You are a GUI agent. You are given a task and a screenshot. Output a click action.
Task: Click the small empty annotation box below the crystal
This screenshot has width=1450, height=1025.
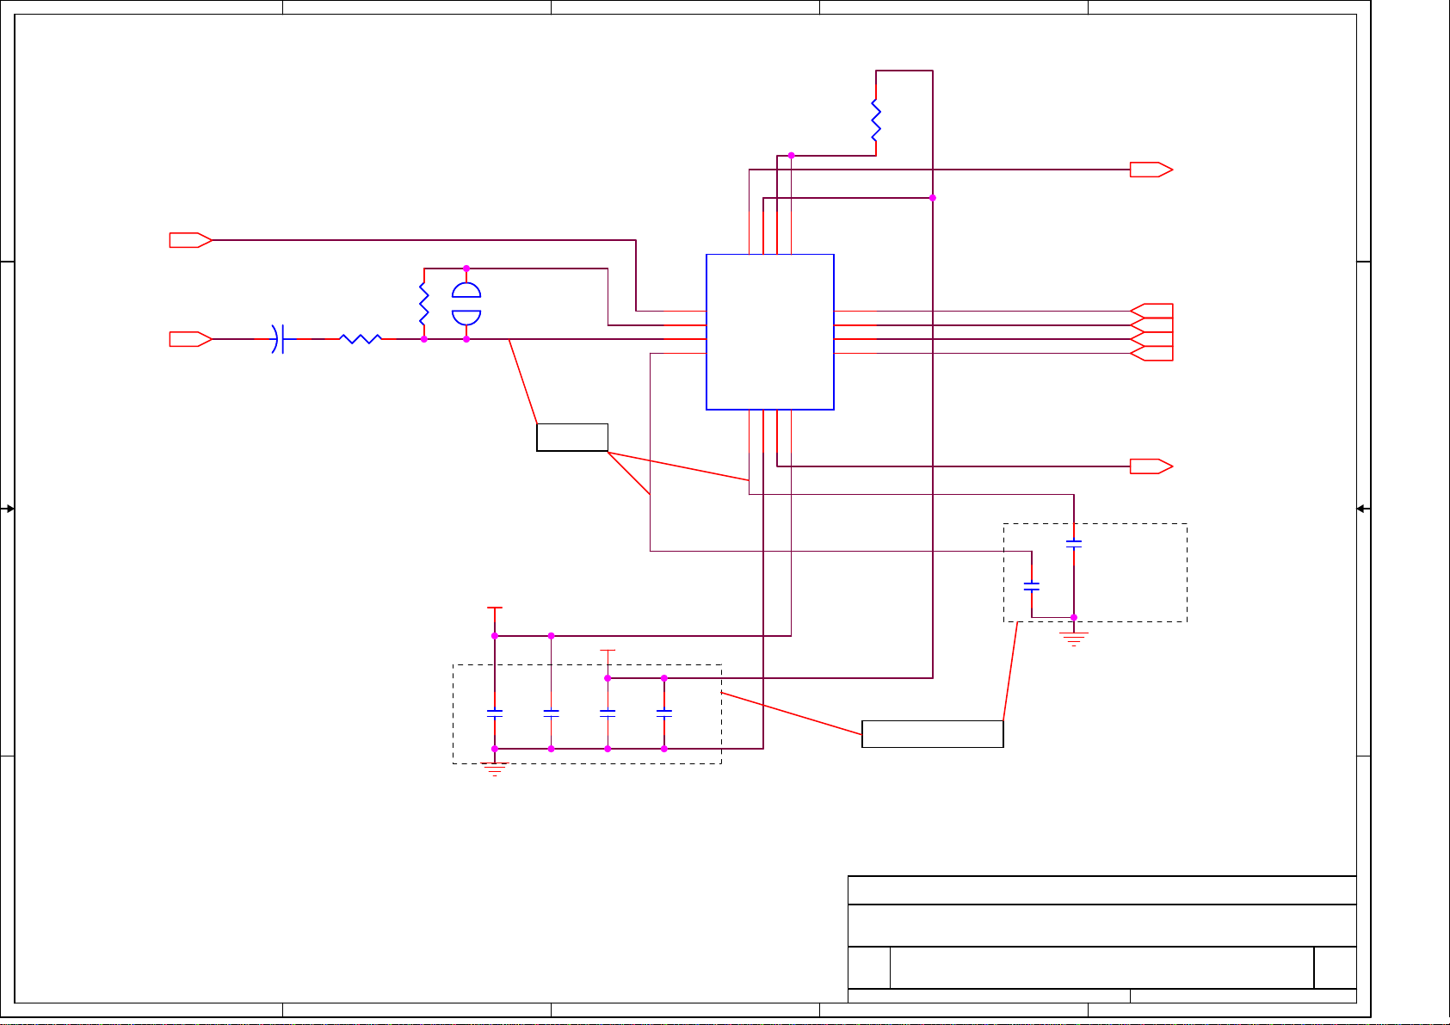[x=572, y=437]
